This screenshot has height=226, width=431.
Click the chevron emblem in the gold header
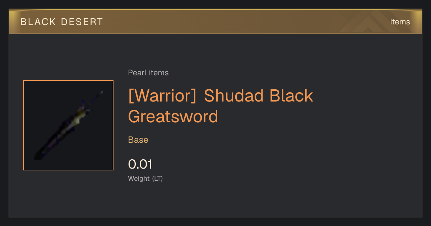pyautogui.click(x=370, y=22)
